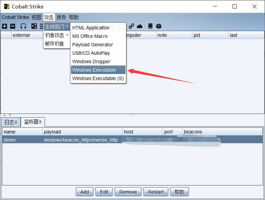
Task: Sort listeners by payload column
Action: tap(82, 132)
